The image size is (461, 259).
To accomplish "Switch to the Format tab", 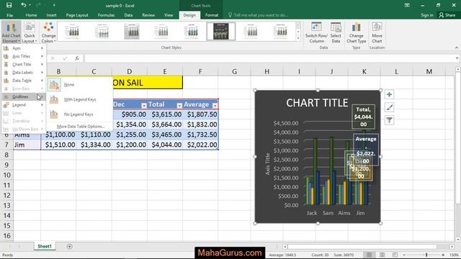I will coord(212,15).
